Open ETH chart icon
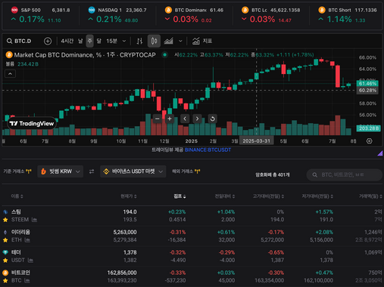 pyautogui.click(x=27, y=240)
